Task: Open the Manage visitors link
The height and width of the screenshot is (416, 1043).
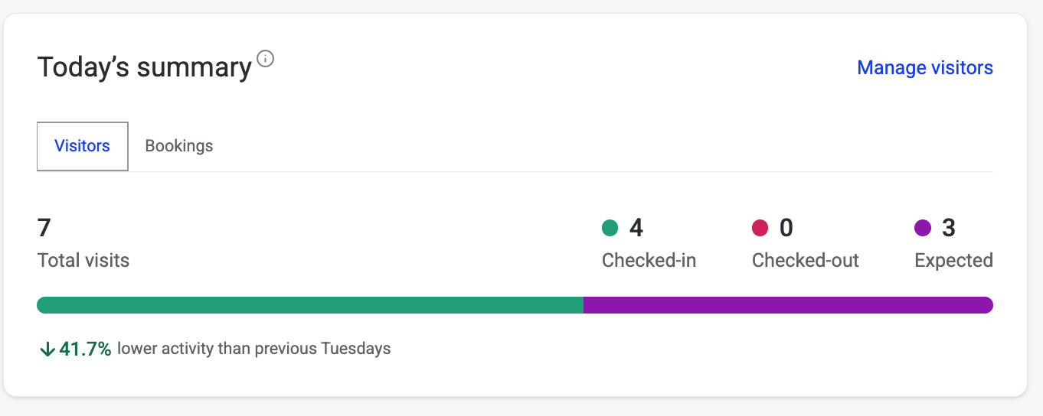Action: [924, 68]
